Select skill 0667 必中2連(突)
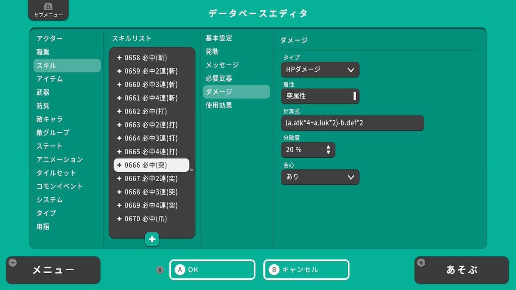Image resolution: width=516 pixels, height=290 pixels. coord(151,178)
